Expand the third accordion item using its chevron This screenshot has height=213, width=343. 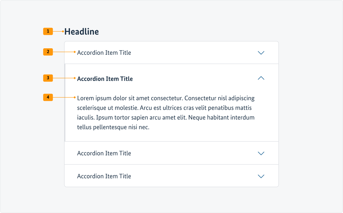pyautogui.click(x=261, y=153)
